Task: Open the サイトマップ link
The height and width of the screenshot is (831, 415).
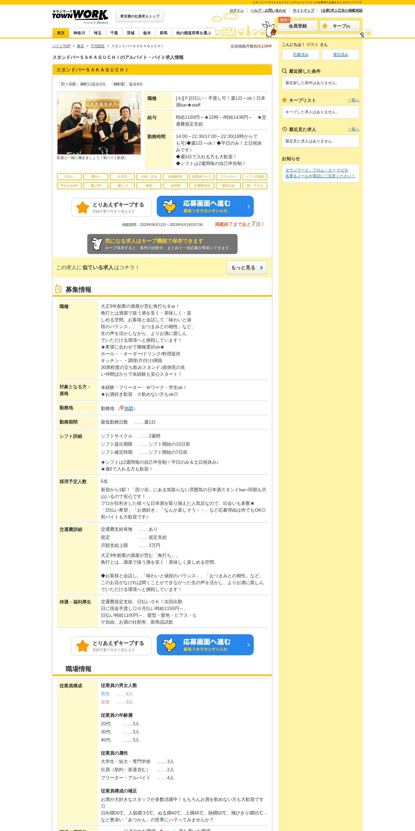Action: pos(303,10)
